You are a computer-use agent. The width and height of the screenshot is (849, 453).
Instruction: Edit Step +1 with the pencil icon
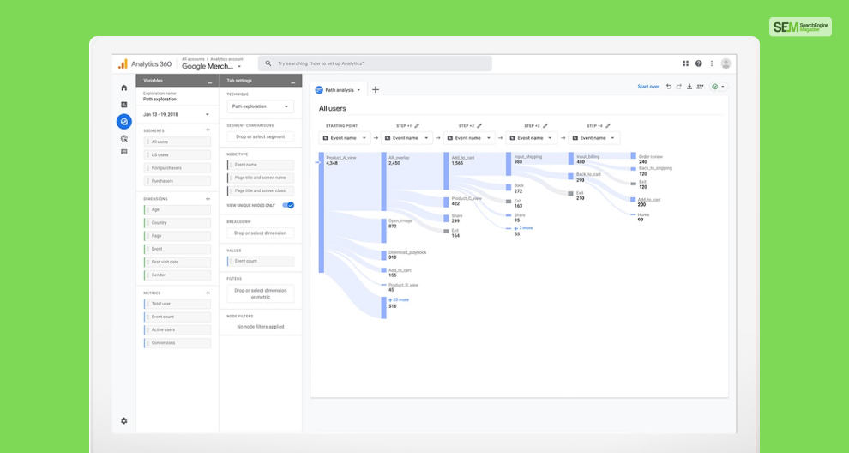point(417,126)
